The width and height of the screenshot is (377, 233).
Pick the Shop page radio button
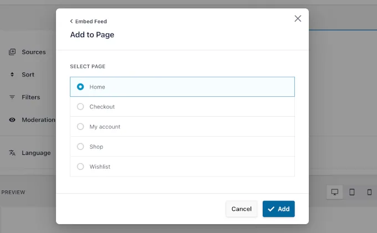(x=80, y=147)
